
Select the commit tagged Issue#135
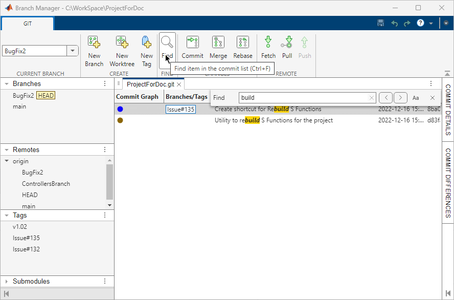point(180,109)
